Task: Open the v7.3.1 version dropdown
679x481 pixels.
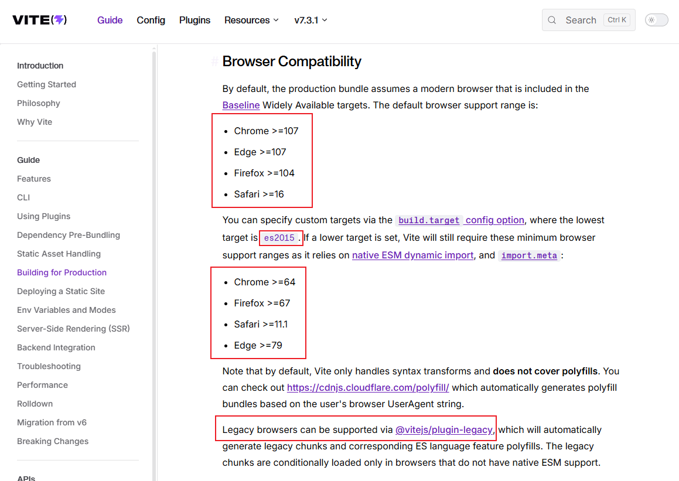Action: click(311, 20)
